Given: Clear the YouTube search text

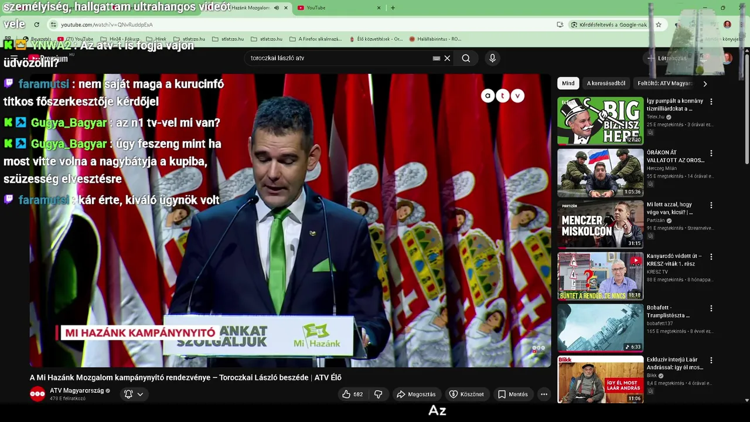Looking at the screenshot, I should pyautogui.click(x=447, y=58).
